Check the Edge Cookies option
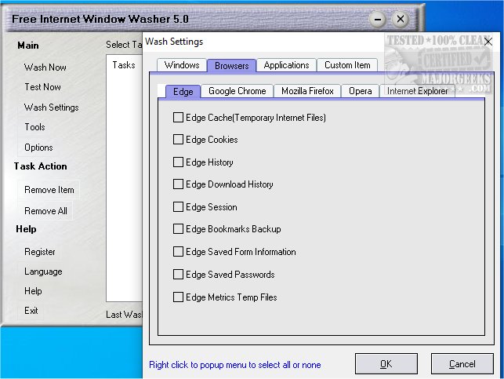504x379 pixels. pos(178,140)
